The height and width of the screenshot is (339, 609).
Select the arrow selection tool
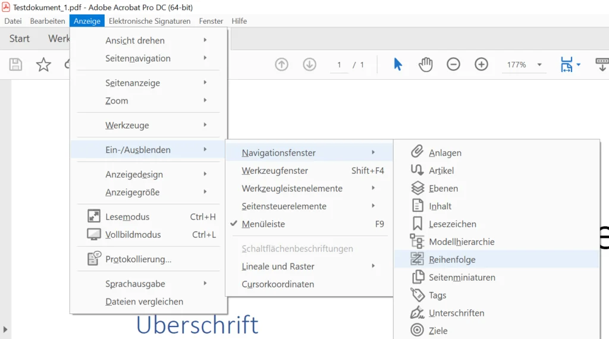pos(398,65)
